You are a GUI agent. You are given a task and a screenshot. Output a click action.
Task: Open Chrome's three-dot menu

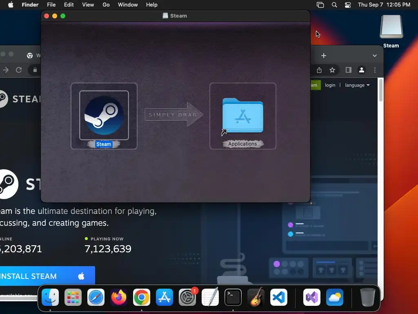tap(375, 70)
